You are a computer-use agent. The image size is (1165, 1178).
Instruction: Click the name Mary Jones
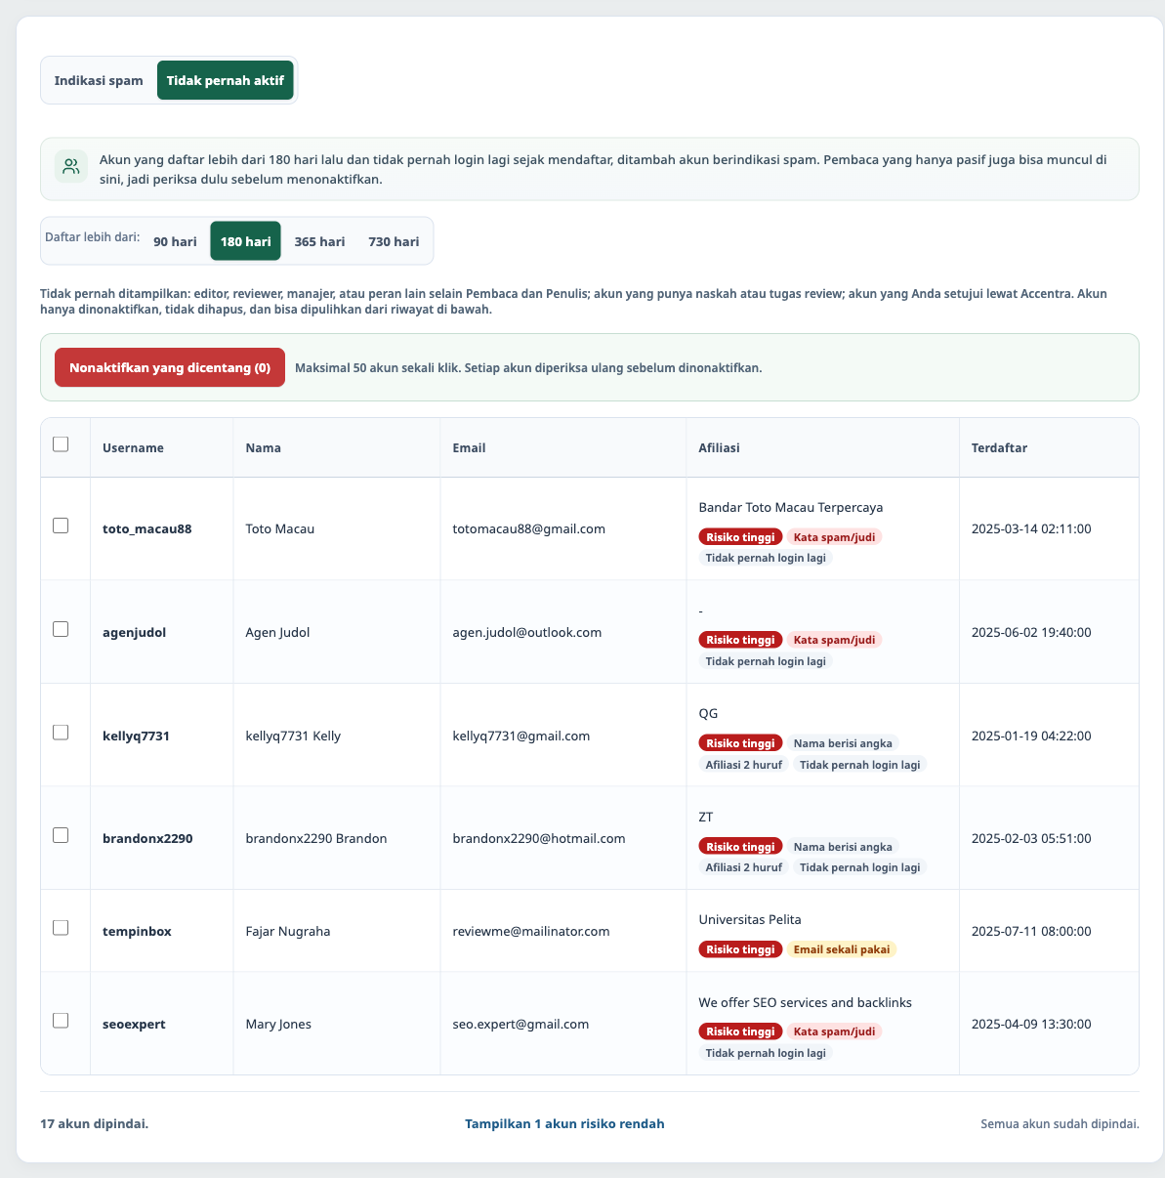[278, 1024]
